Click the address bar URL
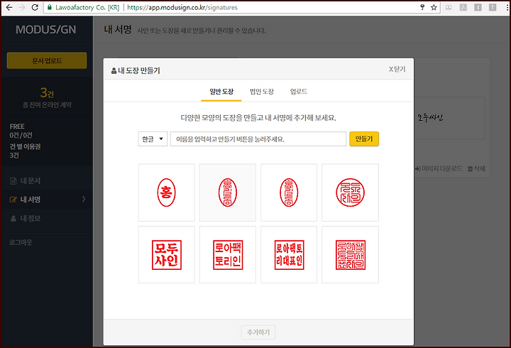The height and width of the screenshot is (348, 511). pos(182,7)
